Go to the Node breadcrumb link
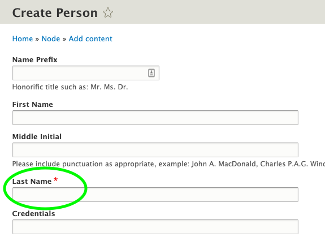 click(x=51, y=39)
